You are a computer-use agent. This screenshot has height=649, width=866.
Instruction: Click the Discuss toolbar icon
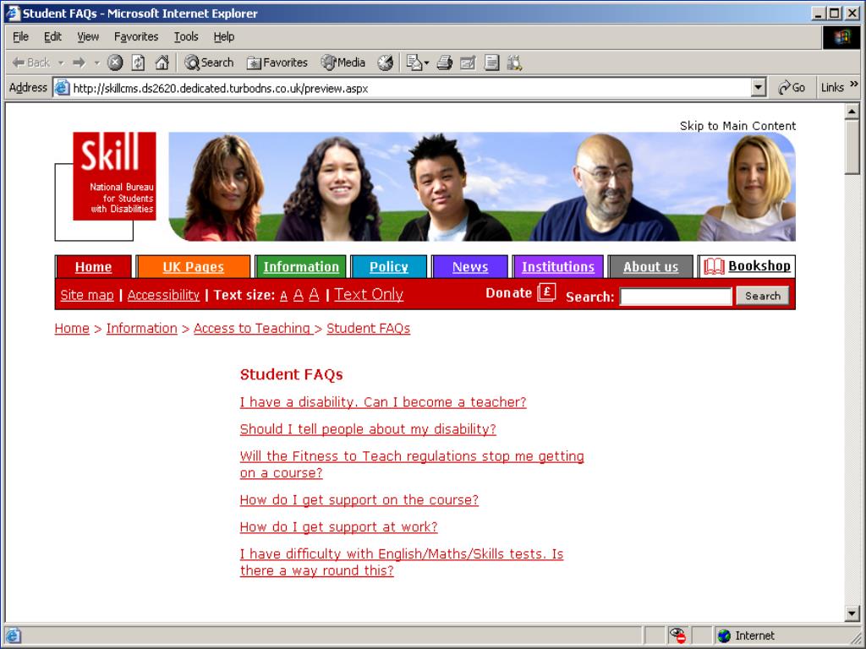491,63
